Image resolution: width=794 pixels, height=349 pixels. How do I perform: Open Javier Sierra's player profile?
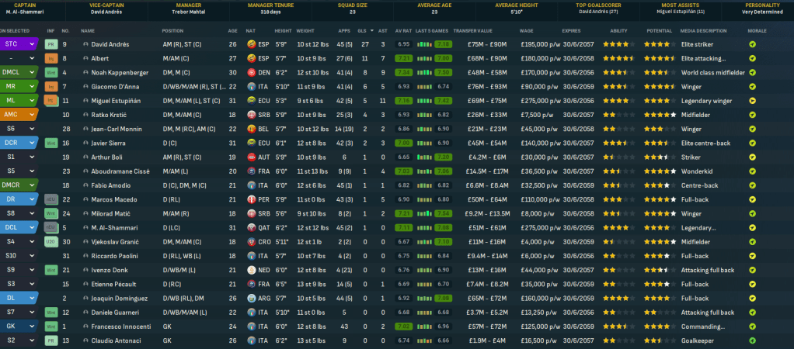(110, 143)
